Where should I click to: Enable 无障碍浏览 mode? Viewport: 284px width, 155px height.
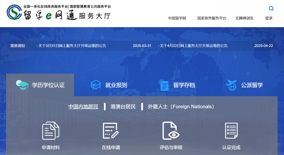tap(244, 18)
